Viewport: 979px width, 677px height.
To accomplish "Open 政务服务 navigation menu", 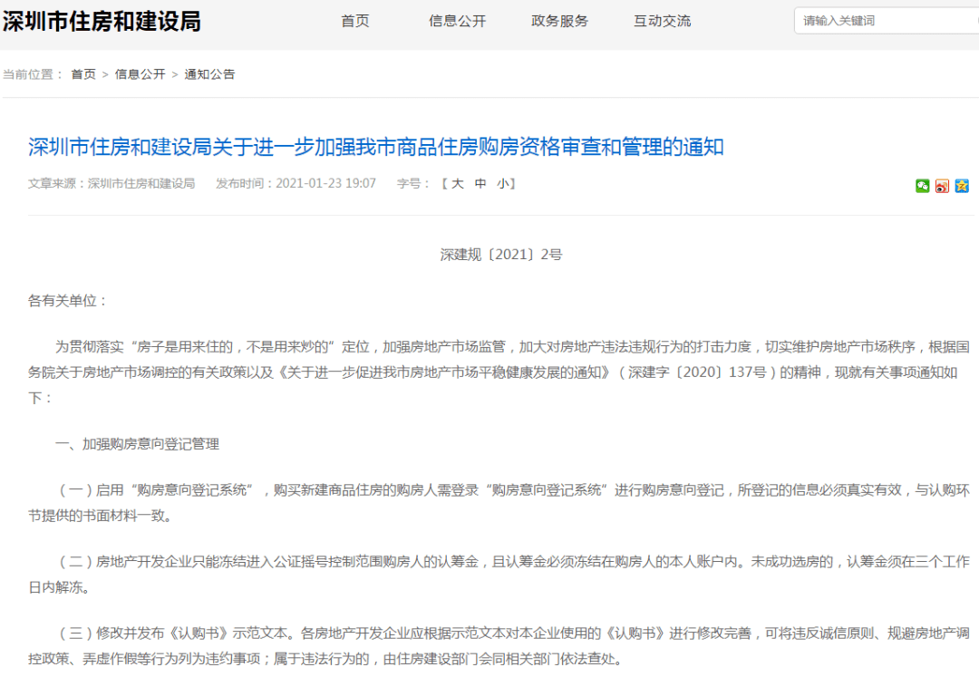I will 559,21.
